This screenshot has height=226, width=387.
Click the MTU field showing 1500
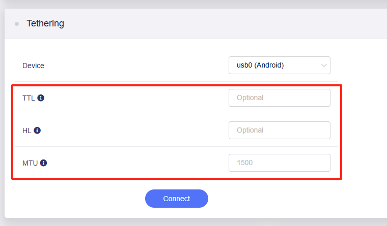[x=279, y=163]
